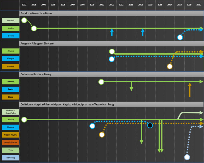This screenshot has height=163, width=204.
Task: Select the double green down arrows near 2016
Action: pyautogui.click(x=161, y=136)
